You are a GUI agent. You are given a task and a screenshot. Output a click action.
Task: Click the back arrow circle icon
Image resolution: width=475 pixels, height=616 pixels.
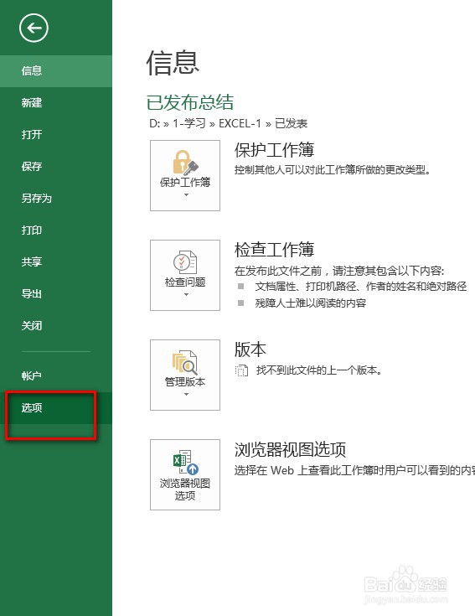(34, 28)
